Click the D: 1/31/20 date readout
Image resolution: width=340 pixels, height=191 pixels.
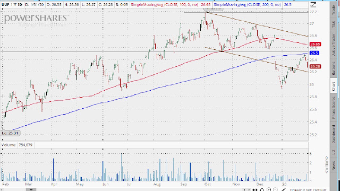(x=34, y=4)
